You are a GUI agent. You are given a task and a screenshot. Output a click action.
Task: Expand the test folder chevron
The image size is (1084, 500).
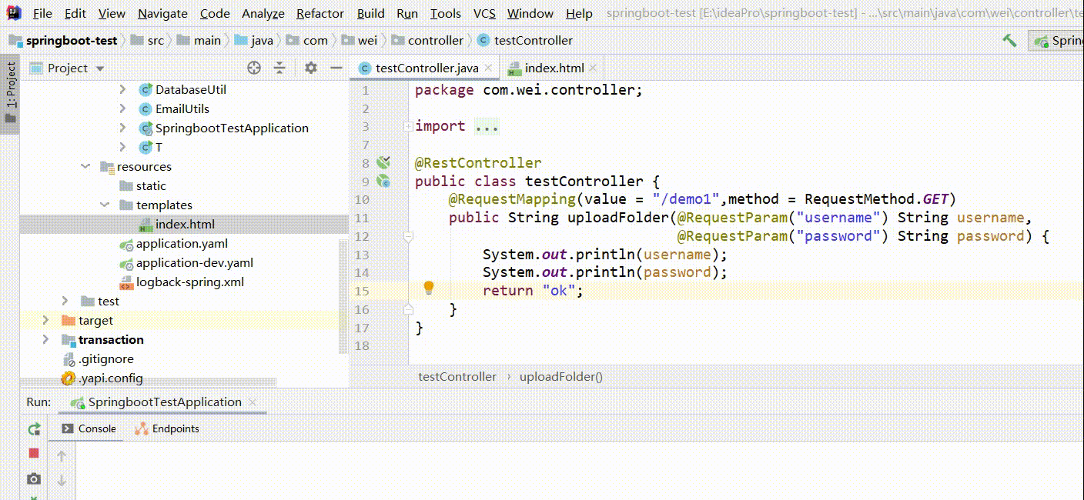(x=65, y=301)
